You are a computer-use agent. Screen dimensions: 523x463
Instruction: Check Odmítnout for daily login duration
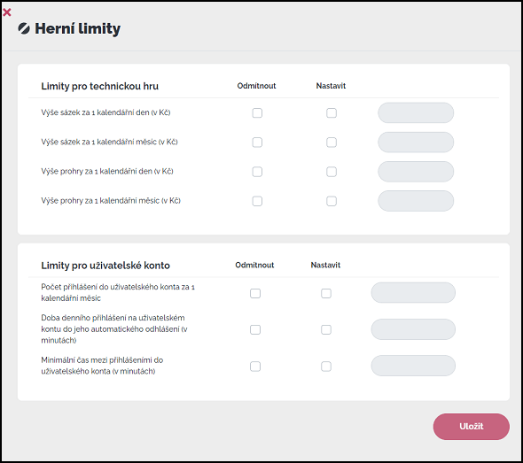pyautogui.click(x=255, y=329)
